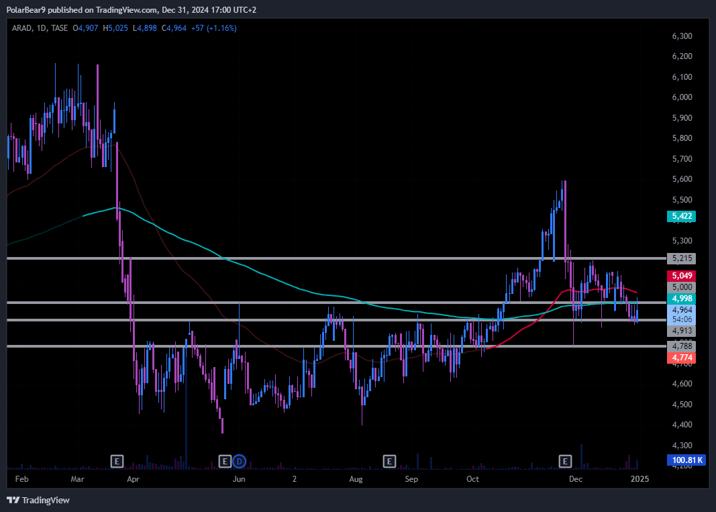The image size is (716, 512).
Task: Click the 4,400 tick on the price axis
Action: pyautogui.click(x=682, y=424)
